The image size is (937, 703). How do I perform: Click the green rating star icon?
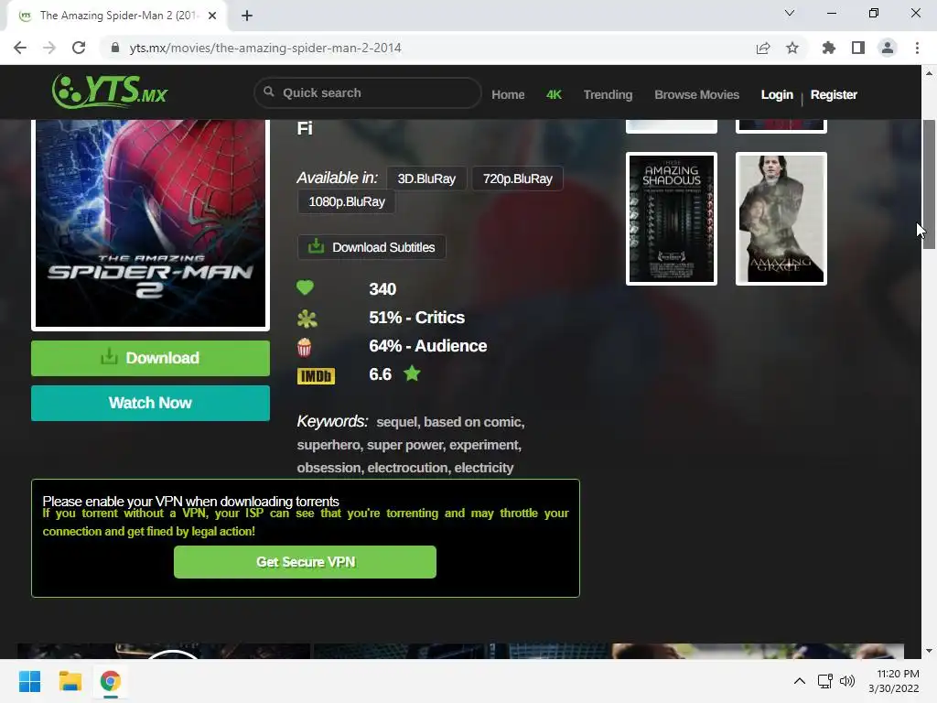(x=412, y=373)
